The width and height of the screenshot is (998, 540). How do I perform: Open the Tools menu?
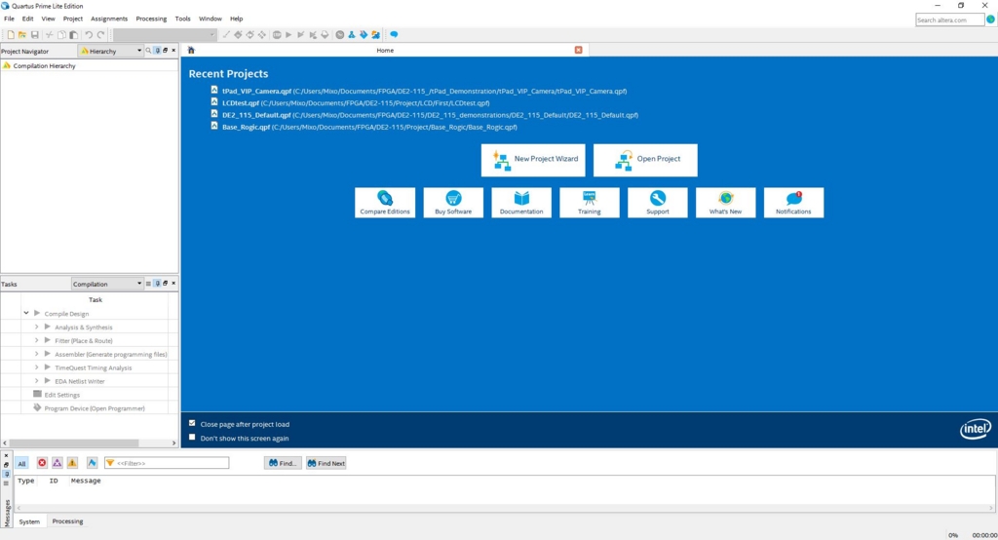point(182,19)
